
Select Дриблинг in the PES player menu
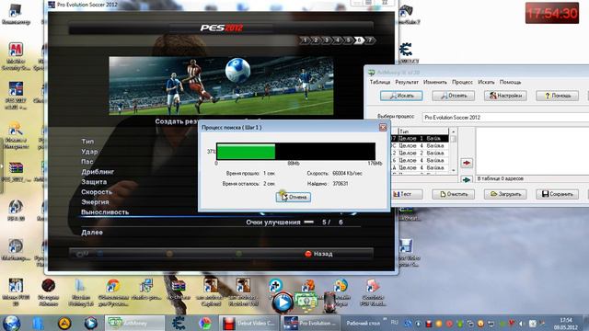click(98, 172)
